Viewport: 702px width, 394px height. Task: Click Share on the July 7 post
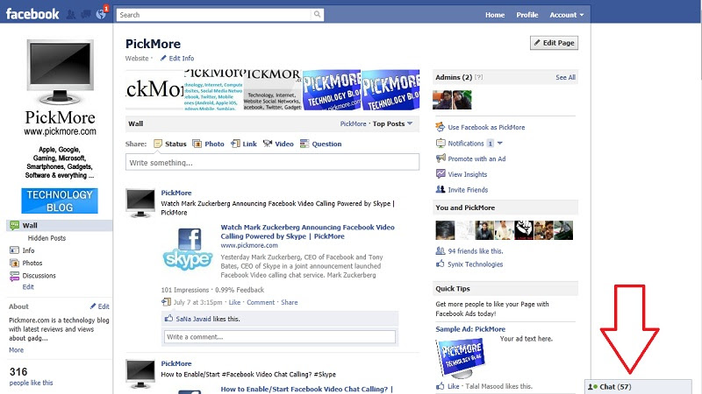coord(290,302)
